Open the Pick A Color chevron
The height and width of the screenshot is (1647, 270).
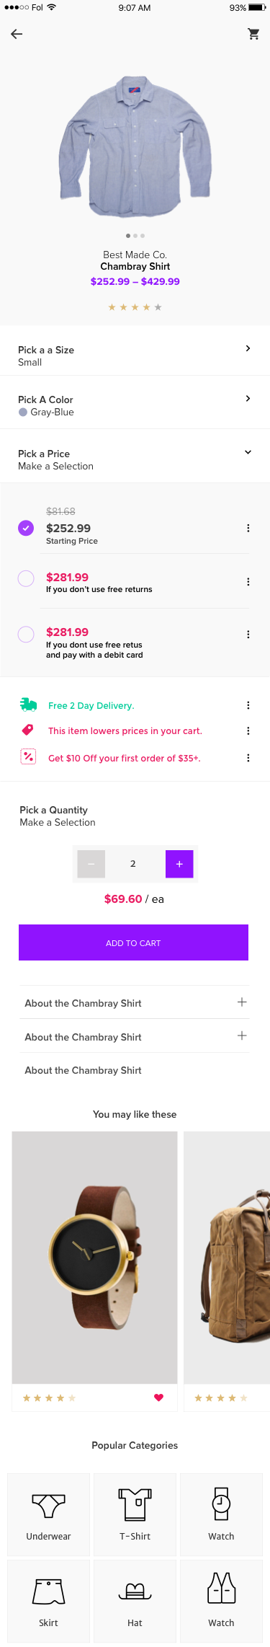[248, 399]
